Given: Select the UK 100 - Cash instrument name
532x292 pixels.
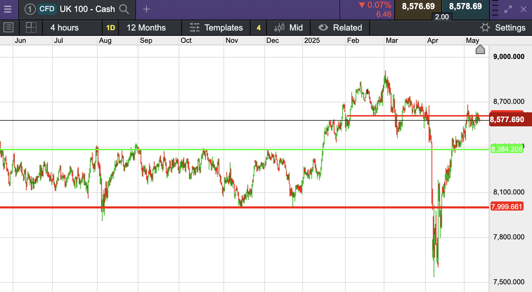Looking at the screenshot, I should pos(87,9).
